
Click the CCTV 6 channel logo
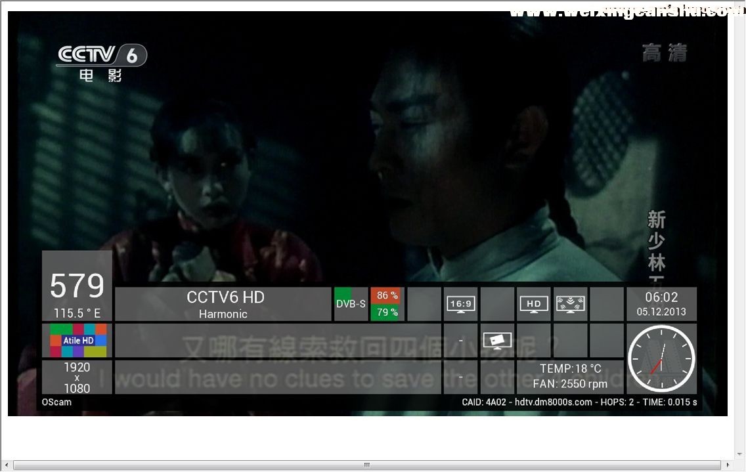tap(102, 62)
